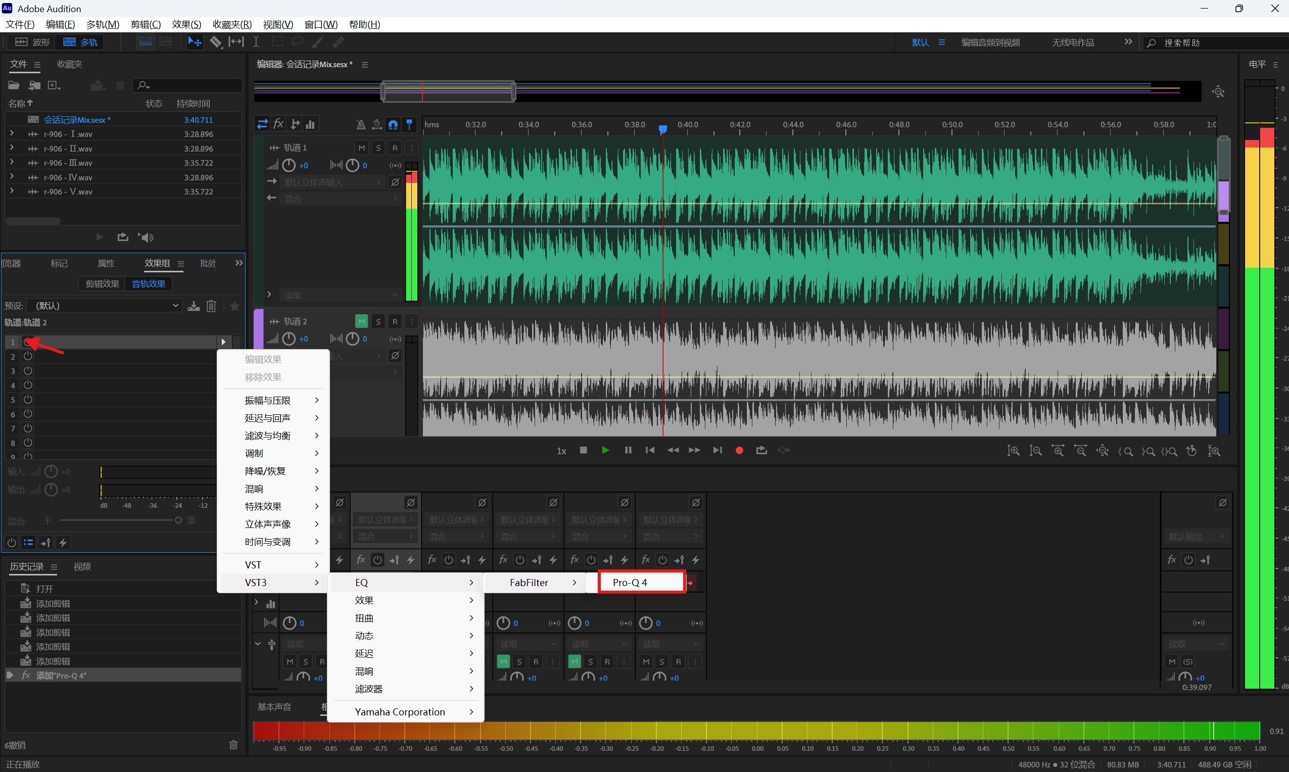This screenshot has width=1289, height=772.
Task: Expand the r-906 - Ⅰ.wav file entry
Action: pos(12,134)
